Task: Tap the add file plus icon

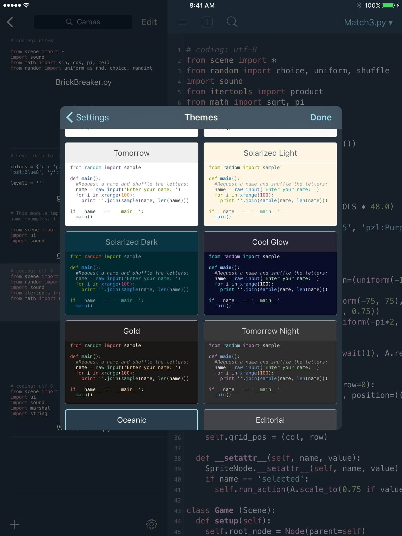Action: pyautogui.click(x=15, y=524)
